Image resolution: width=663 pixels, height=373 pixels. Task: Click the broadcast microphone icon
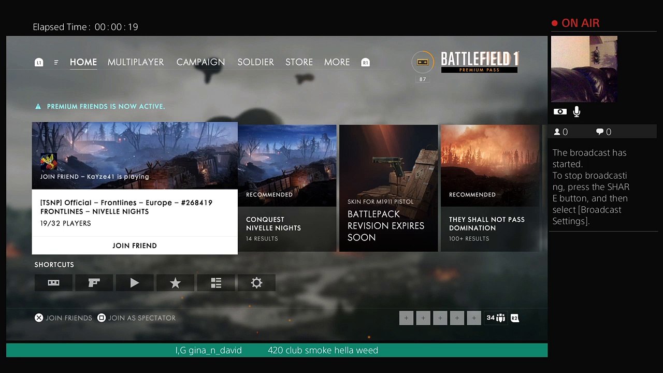pyautogui.click(x=576, y=111)
